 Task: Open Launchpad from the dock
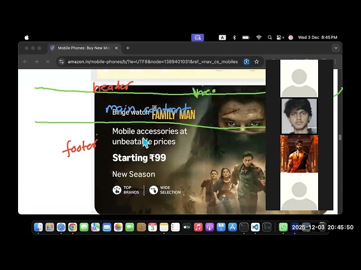50,227
